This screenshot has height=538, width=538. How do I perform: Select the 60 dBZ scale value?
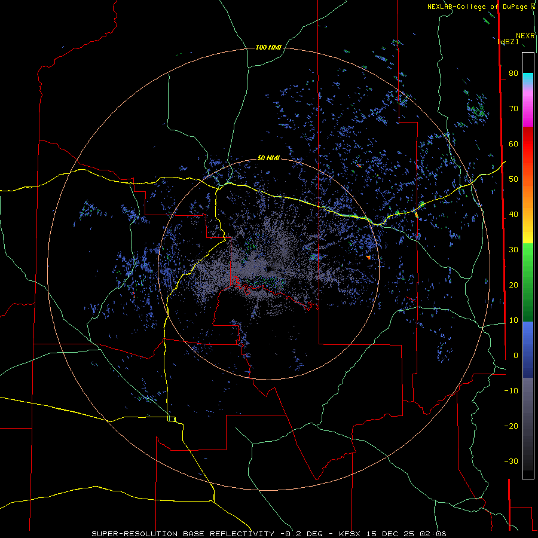point(513,143)
